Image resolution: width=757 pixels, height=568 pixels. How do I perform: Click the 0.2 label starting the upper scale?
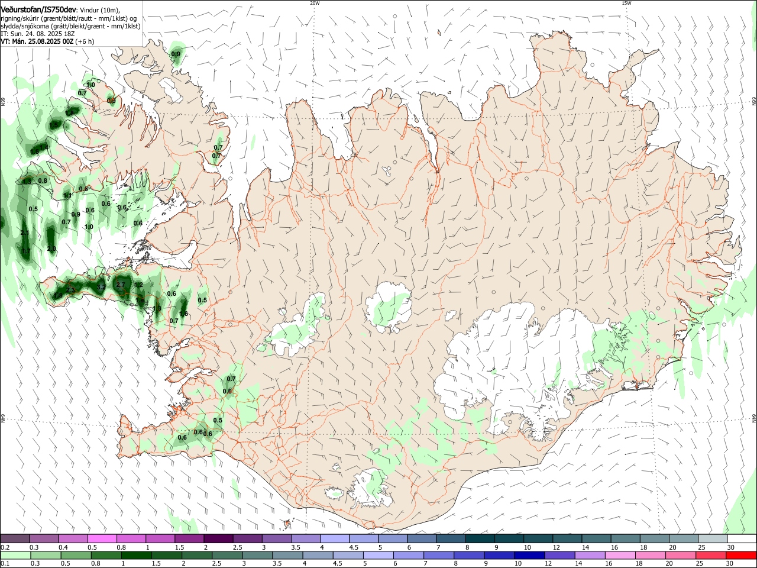[5, 547]
